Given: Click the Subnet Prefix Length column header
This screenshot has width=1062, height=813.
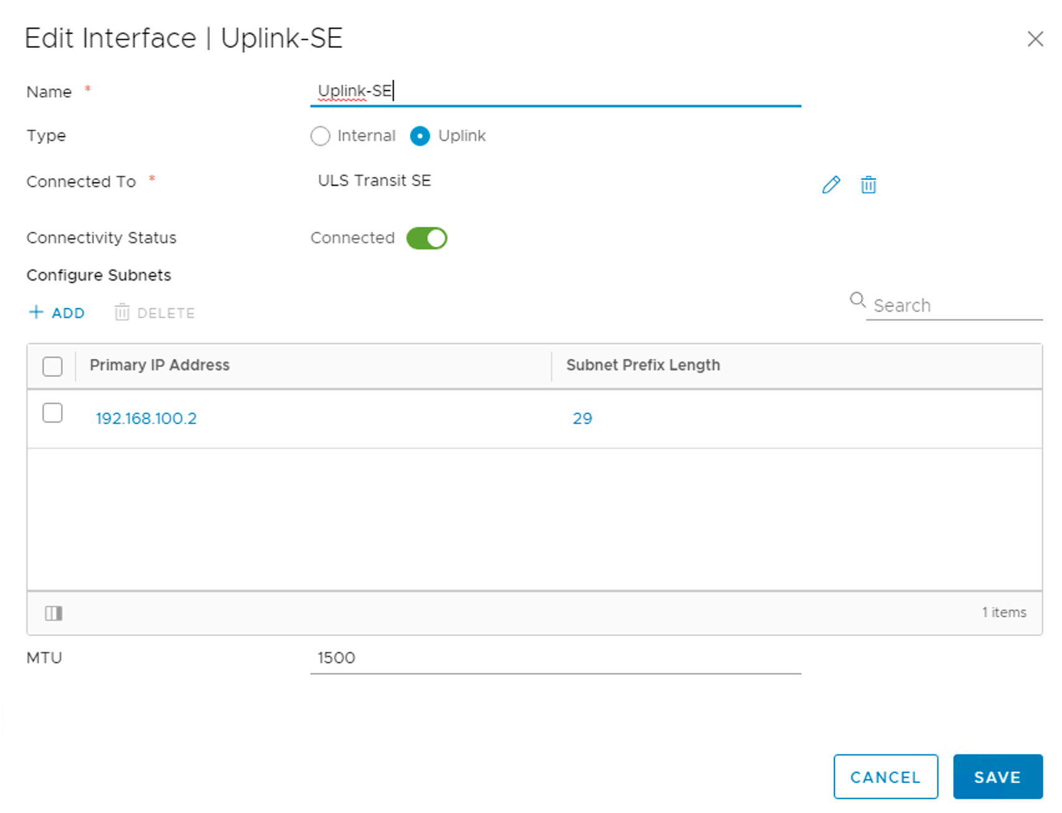Looking at the screenshot, I should (643, 365).
